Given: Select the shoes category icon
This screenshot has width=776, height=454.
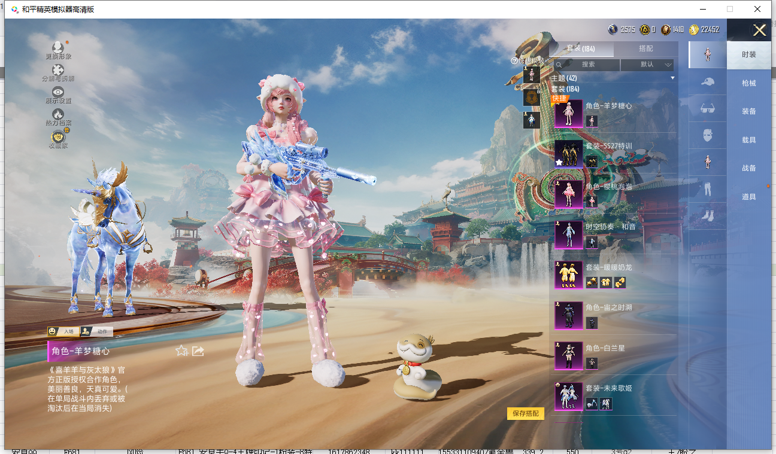Looking at the screenshot, I should (x=707, y=215).
